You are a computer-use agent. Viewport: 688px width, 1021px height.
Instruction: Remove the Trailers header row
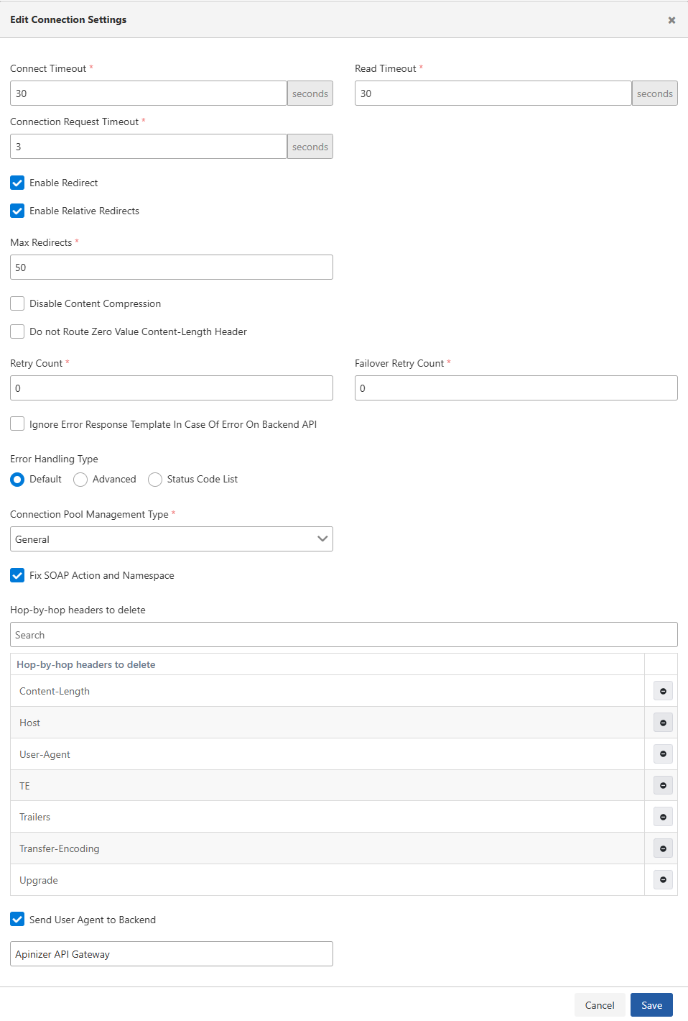click(x=663, y=817)
